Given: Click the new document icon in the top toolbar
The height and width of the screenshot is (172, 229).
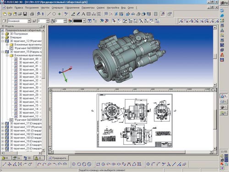Looking at the screenshot, I should coord(5,14).
